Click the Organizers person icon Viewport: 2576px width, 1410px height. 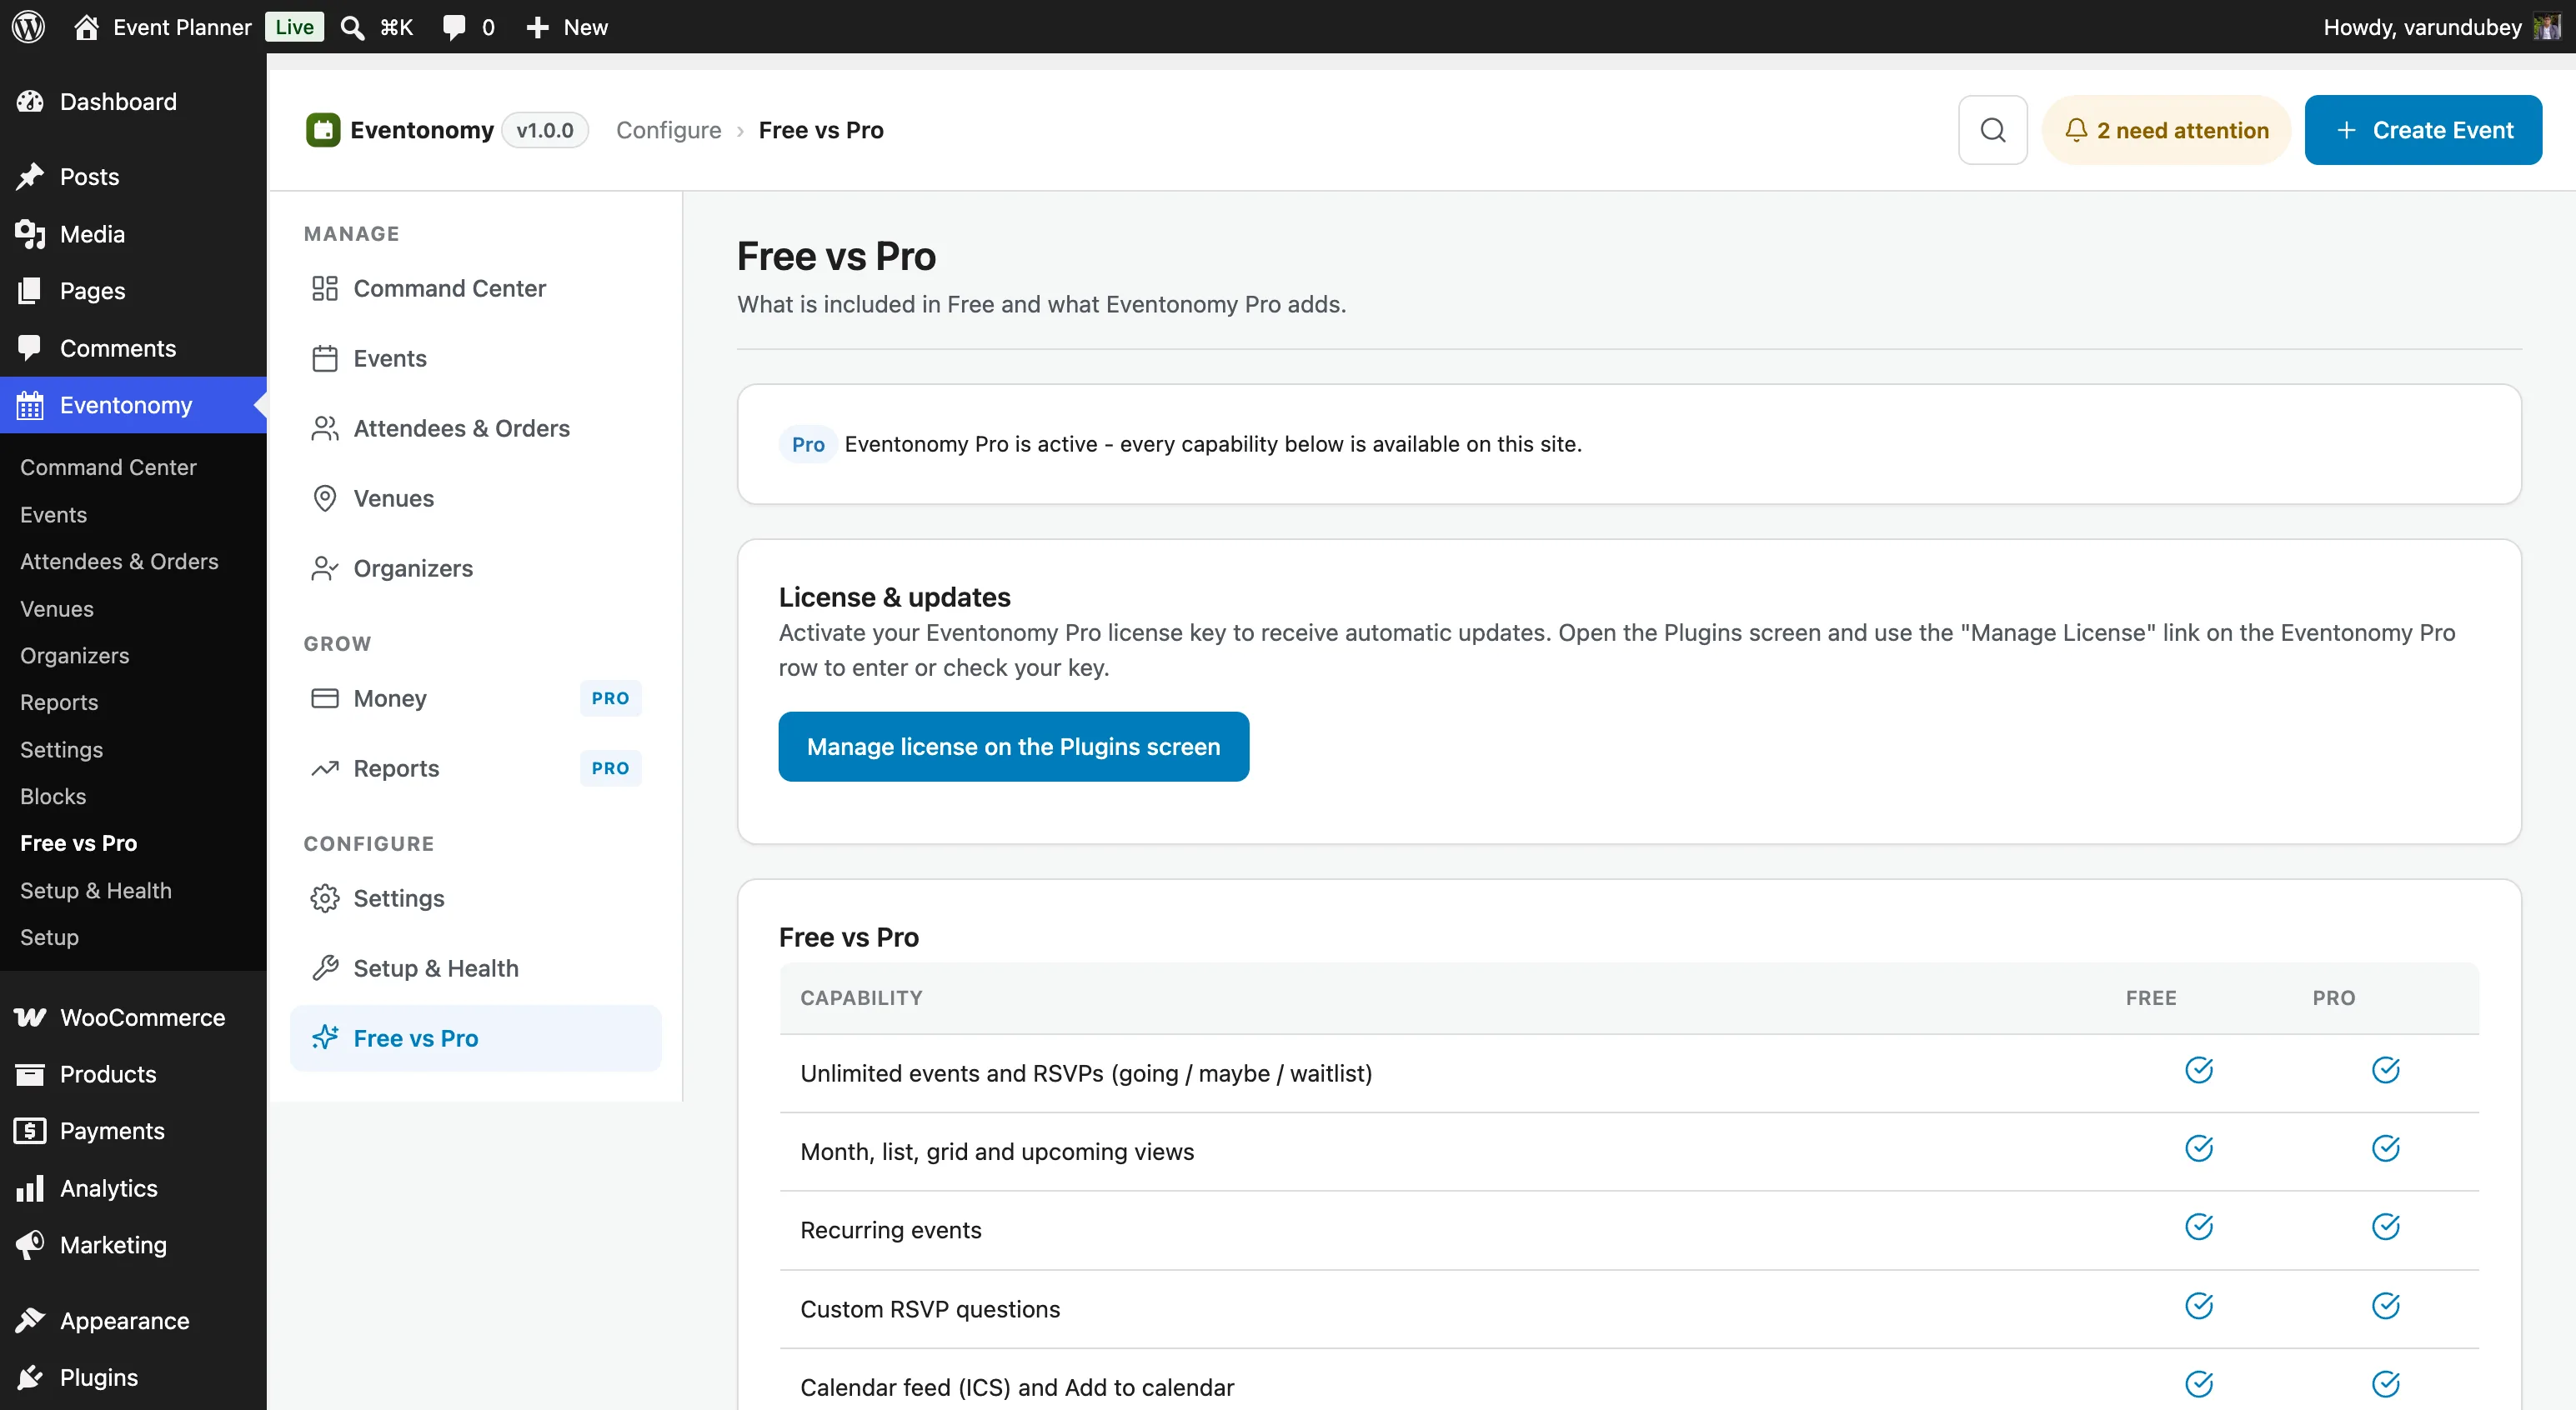coord(324,568)
